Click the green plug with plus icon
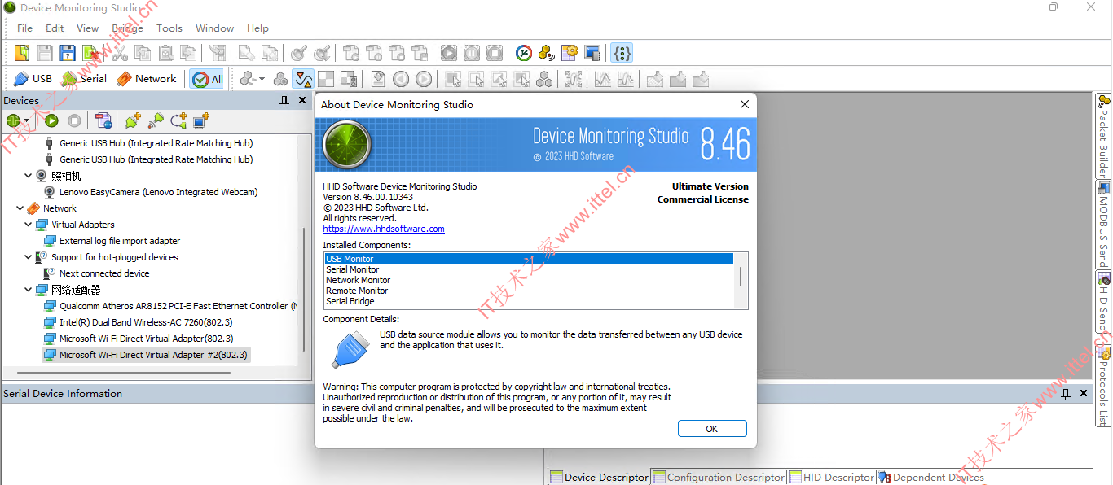The image size is (1113, 485). tap(133, 120)
